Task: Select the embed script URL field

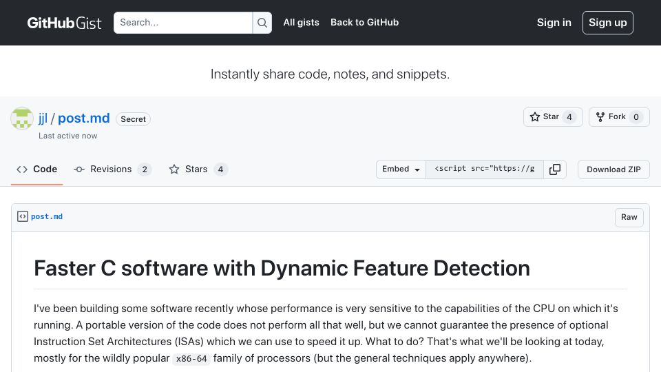Action: point(484,169)
